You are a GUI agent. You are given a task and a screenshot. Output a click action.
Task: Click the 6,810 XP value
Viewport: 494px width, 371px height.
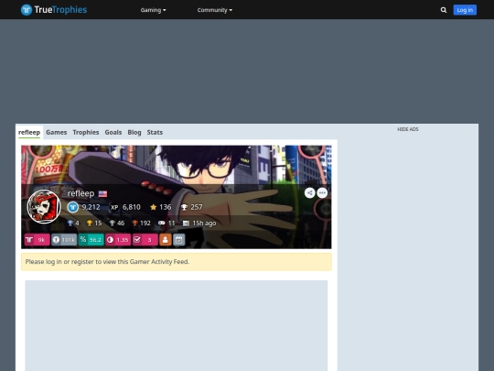click(132, 207)
